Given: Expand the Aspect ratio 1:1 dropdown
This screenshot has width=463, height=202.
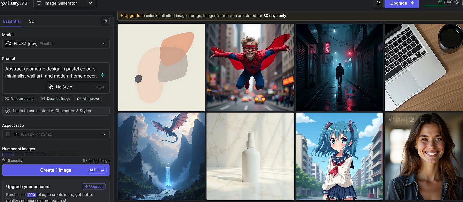Looking at the screenshot, I should click(56, 134).
